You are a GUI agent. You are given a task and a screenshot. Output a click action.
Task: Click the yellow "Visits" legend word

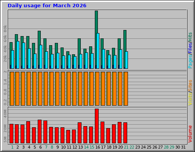click(x=190, y=99)
